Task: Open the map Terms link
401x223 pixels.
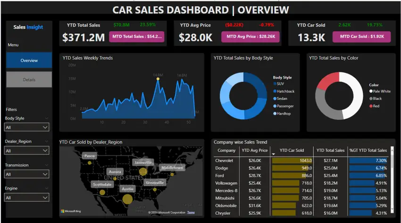Action: 191,212
